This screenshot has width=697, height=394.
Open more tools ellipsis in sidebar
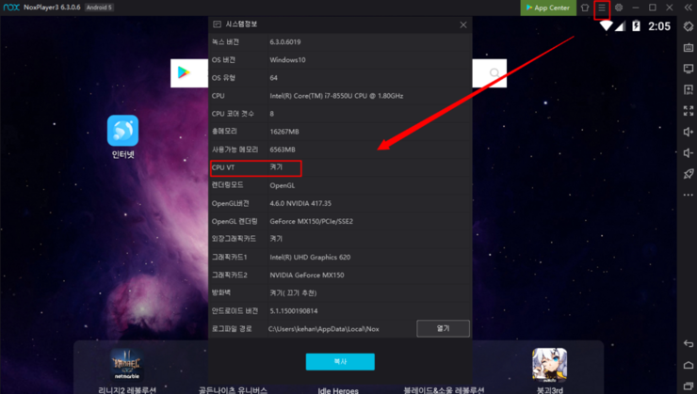(689, 195)
